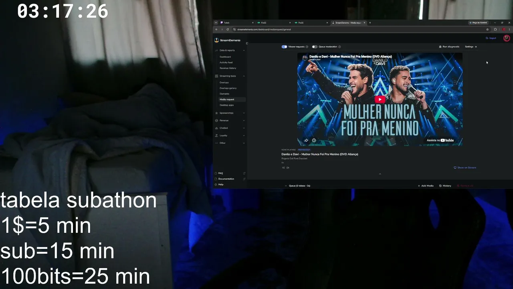Screen dimensions: 513x289
Task: Click the Chatbot robot icon
Action: tap(216, 128)
